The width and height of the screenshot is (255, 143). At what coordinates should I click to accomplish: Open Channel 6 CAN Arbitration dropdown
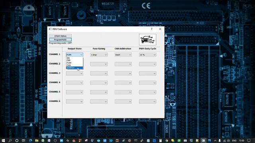tap(123, 102)
